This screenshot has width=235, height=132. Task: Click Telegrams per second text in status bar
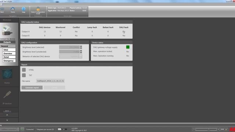point(45,129)
